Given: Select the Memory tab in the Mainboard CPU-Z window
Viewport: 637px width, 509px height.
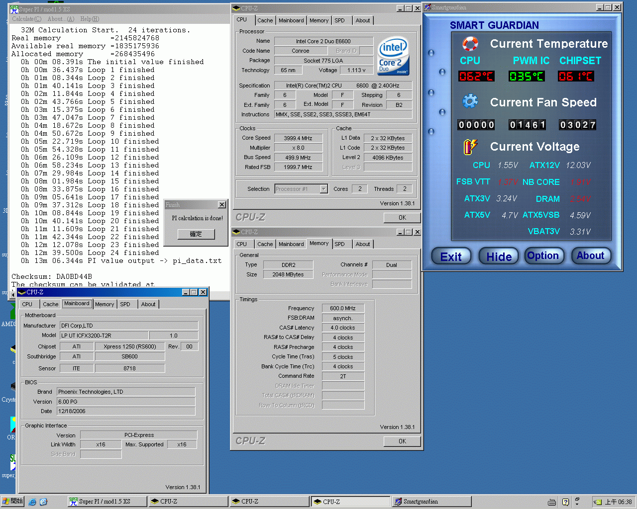Looking at the screenshot, I should (x=105, y=304).
